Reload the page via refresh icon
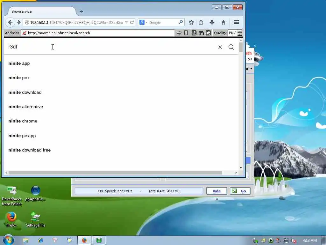Image resolution: width=326 pixels, height=245 pixels. pos(132,22)
